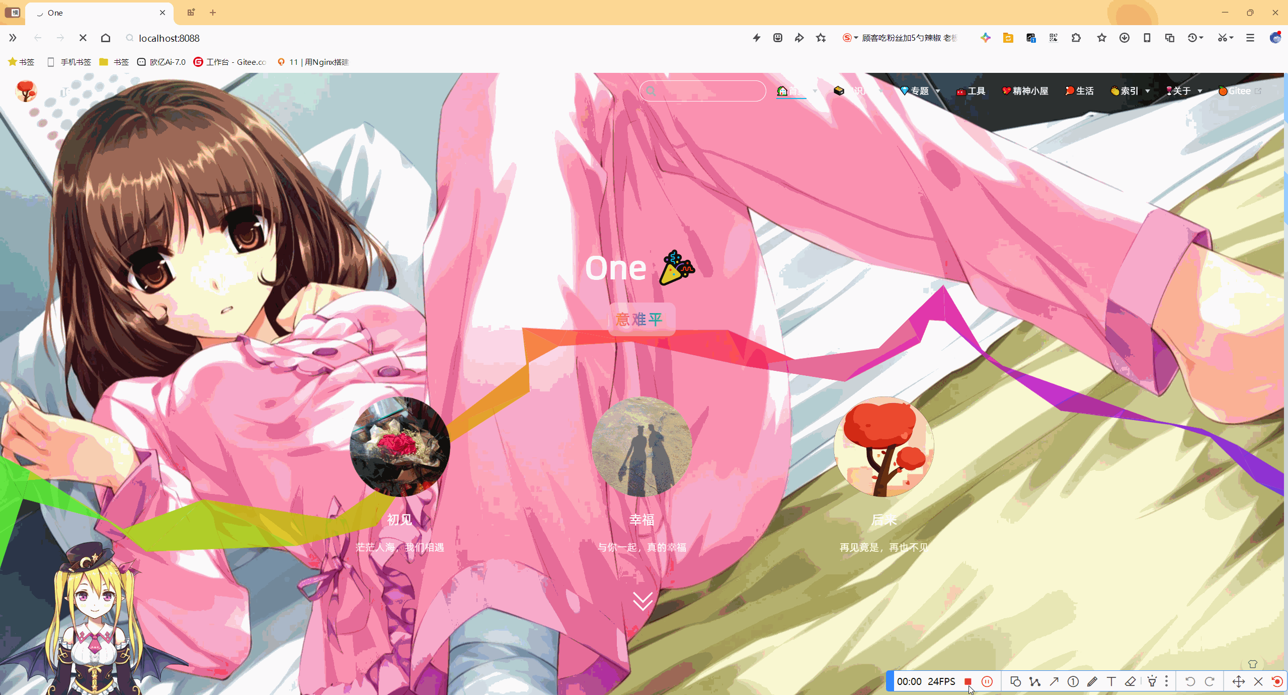Viewport: 1288px width, 695px height.
Task: Restart the recording with red circular icon
Action: [1276, 681]
